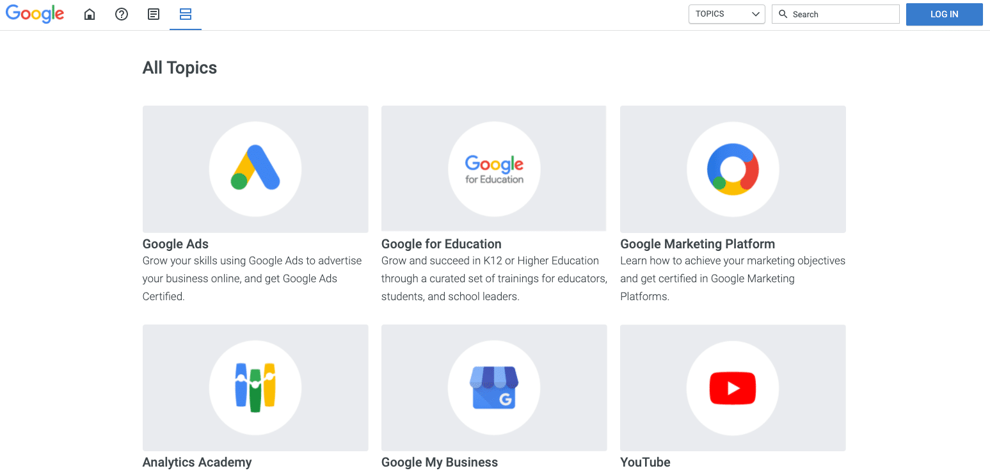
Task: Click the Google My Business storefront icon
Action: click(493, 388)
